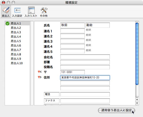Click the scrollbar down arrow
This screenshot has width=143, height=117.
pos(137,103)
